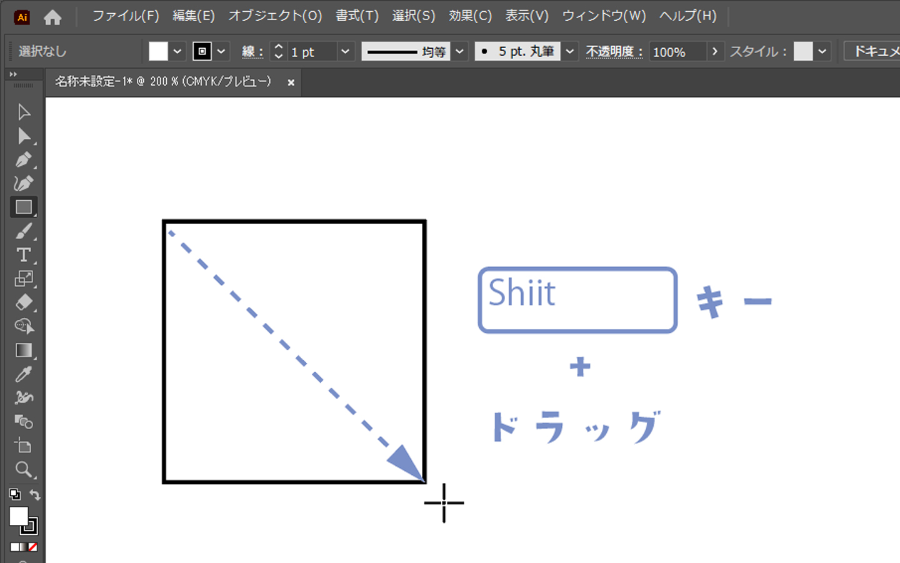
Task: Open the ファイル(F) menu
Action: pyautogui.click(x=126, y=16)
